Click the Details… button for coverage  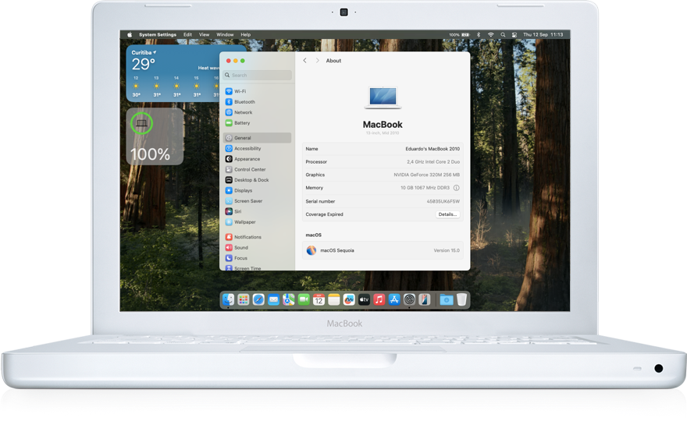(447, 214)
